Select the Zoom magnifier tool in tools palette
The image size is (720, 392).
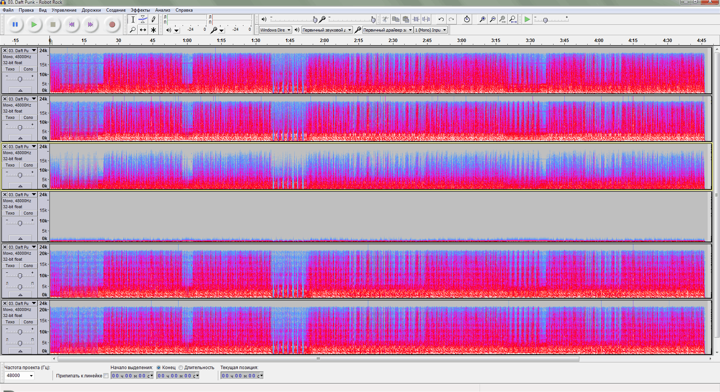(x=133, y=30)
